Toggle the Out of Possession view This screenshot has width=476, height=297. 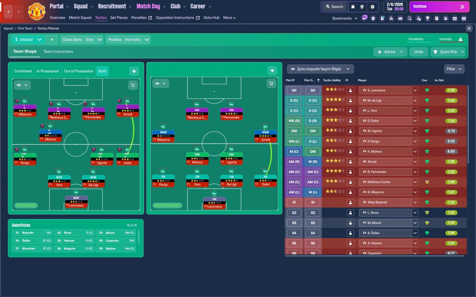(78, 71)
